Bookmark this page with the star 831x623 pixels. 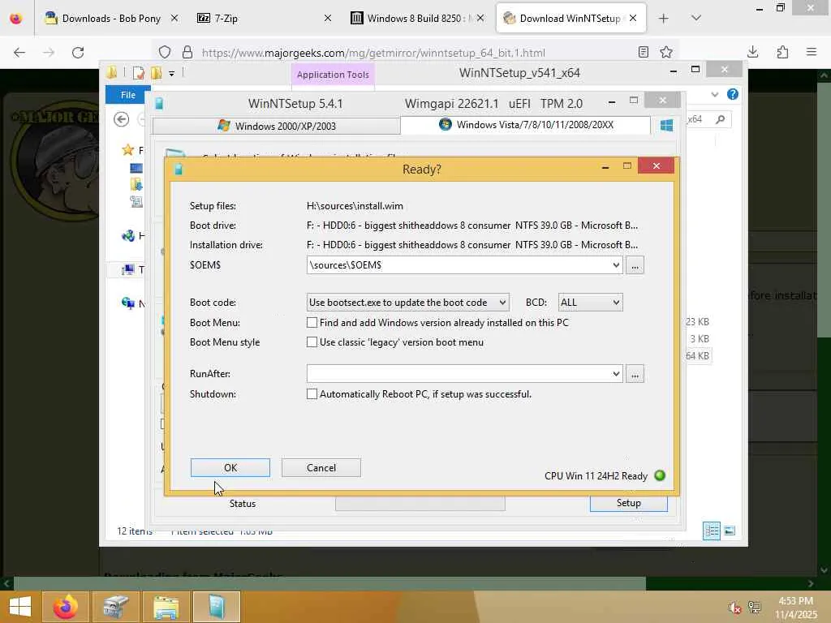tap(666, 52)
